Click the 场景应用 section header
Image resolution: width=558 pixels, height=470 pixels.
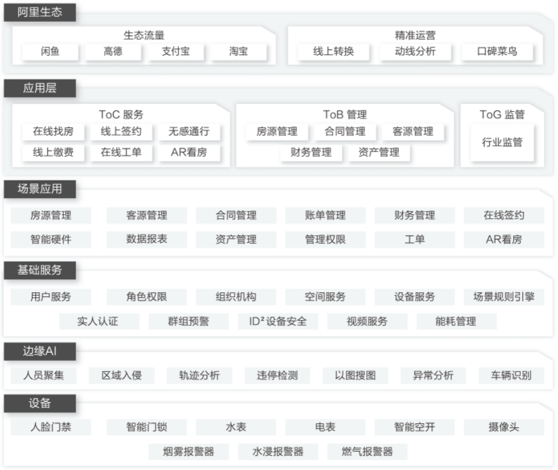point(40,189)
